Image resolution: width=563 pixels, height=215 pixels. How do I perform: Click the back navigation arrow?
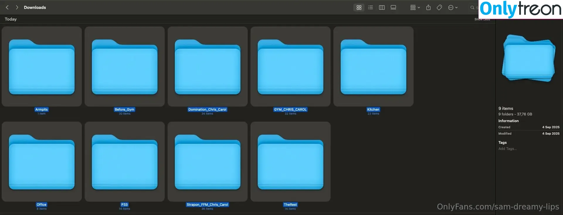pyautogui.click(x=7, y=7)
